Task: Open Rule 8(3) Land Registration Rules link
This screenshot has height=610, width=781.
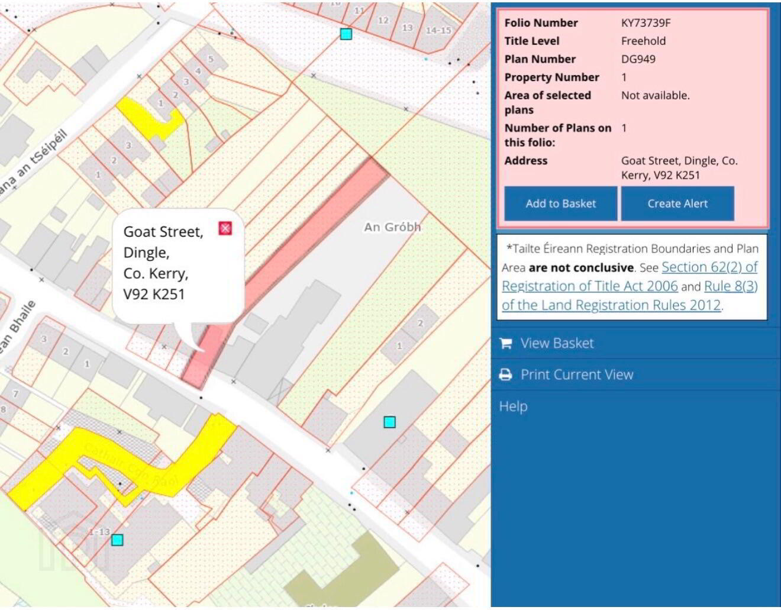Action: (x=630, y=295)
